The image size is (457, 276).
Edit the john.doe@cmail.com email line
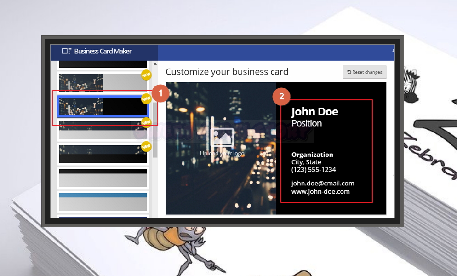(x=323, y=184)
